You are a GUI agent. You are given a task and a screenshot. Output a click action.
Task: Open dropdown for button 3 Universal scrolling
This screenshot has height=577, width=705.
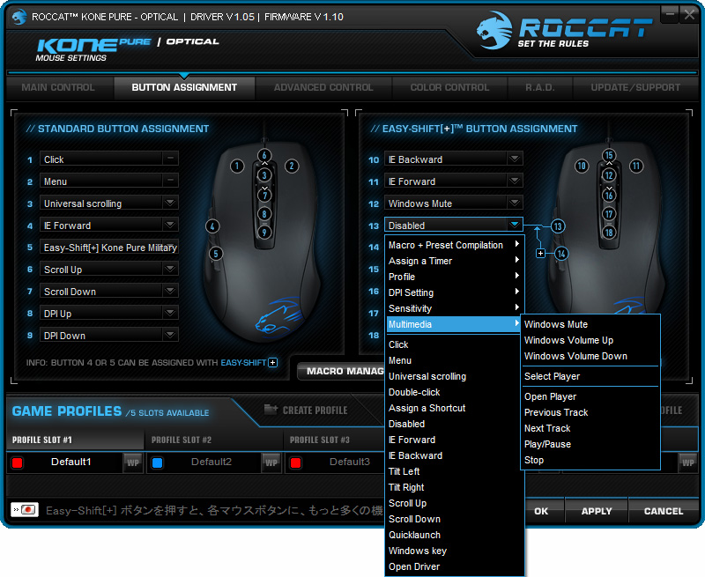click(170, 203)
